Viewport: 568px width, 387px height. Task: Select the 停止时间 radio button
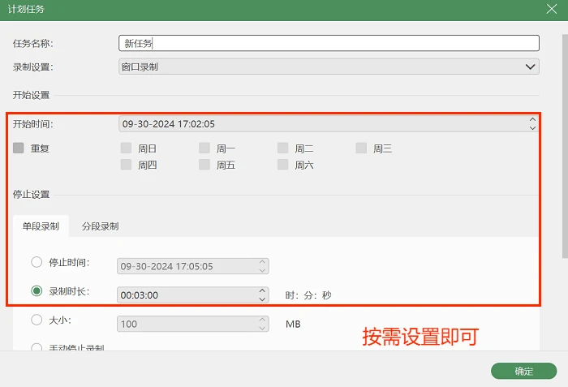coord(37,262)
